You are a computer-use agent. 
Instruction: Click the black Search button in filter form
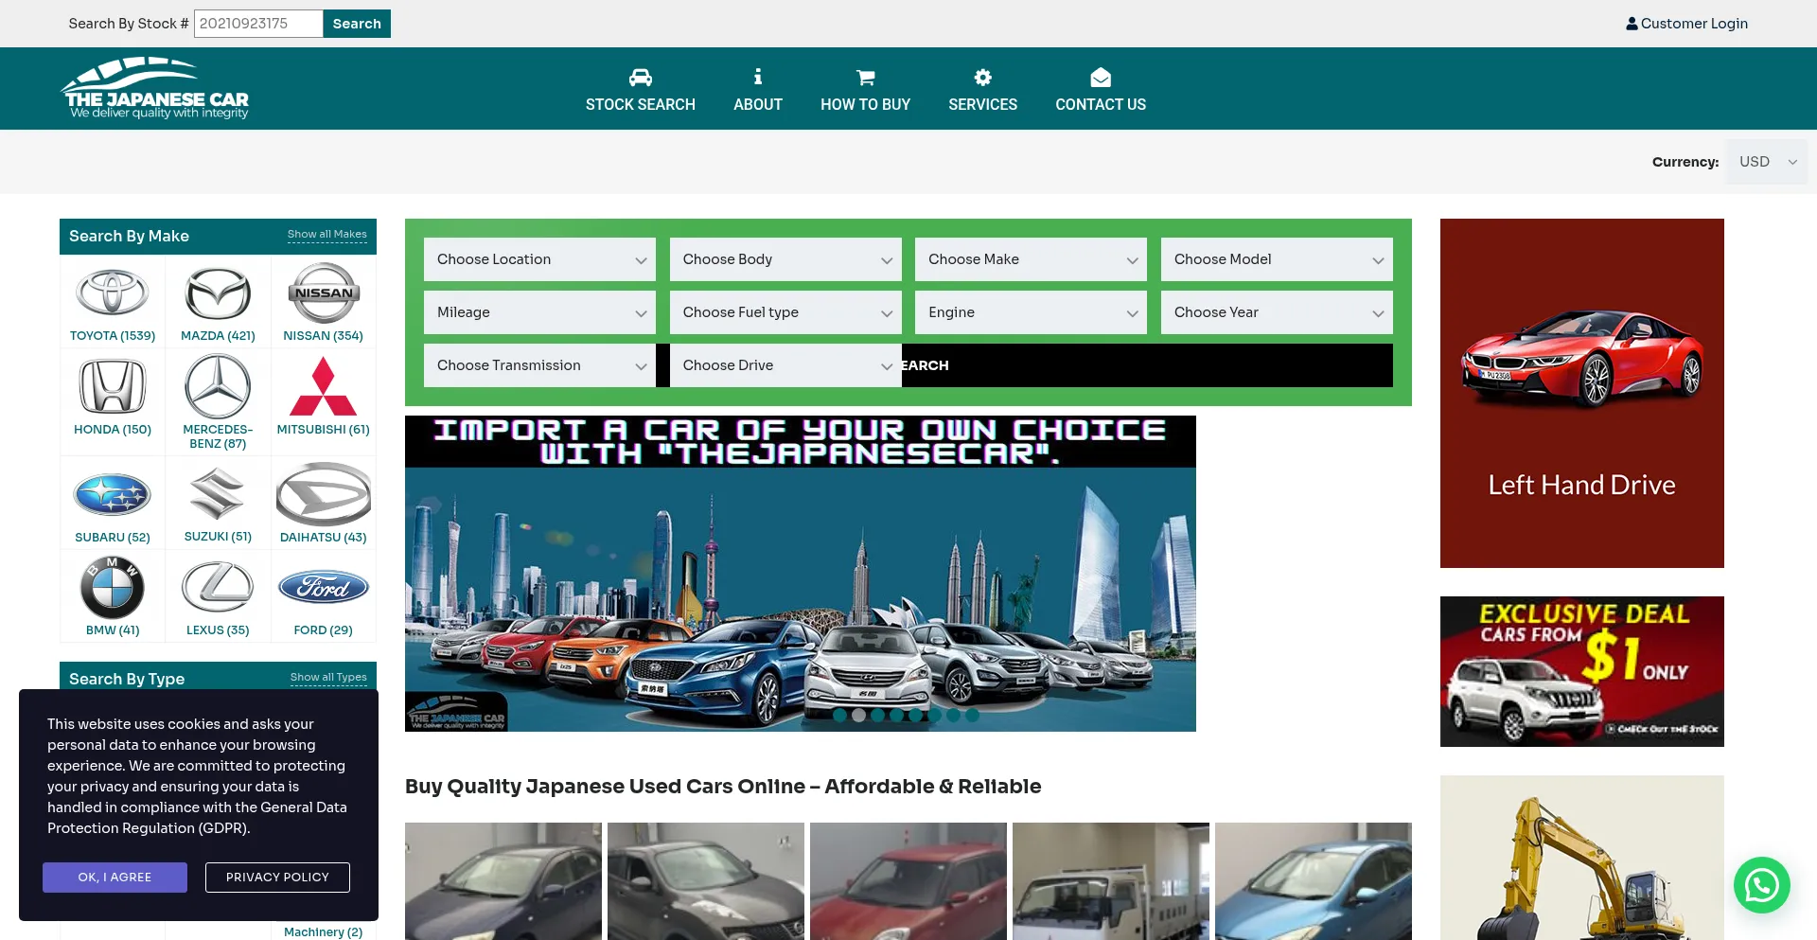tap(1147, 365)
